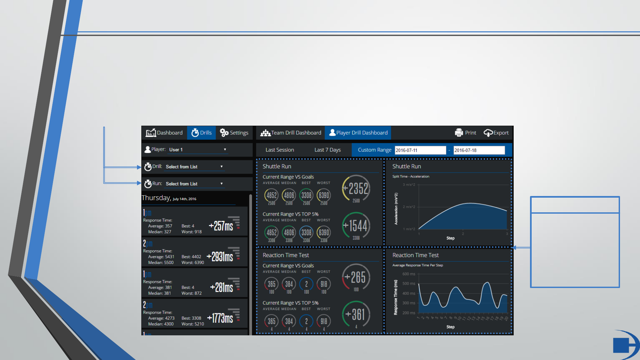Select the Custom Range tab
This screenshot has height=360, width=640.
(374, 150)
